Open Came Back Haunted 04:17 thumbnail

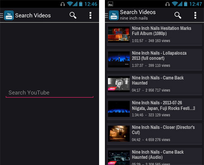tap(119, 84)
